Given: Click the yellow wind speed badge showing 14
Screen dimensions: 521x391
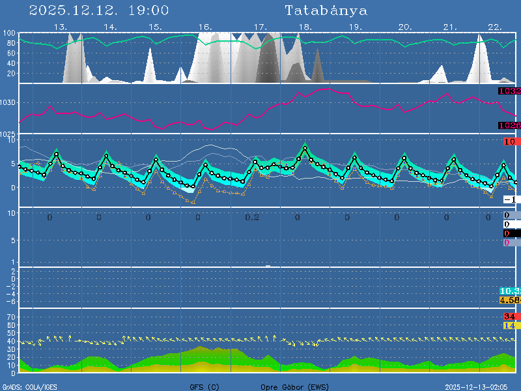Looking at the screenshot, I should (x=509, y=325).
